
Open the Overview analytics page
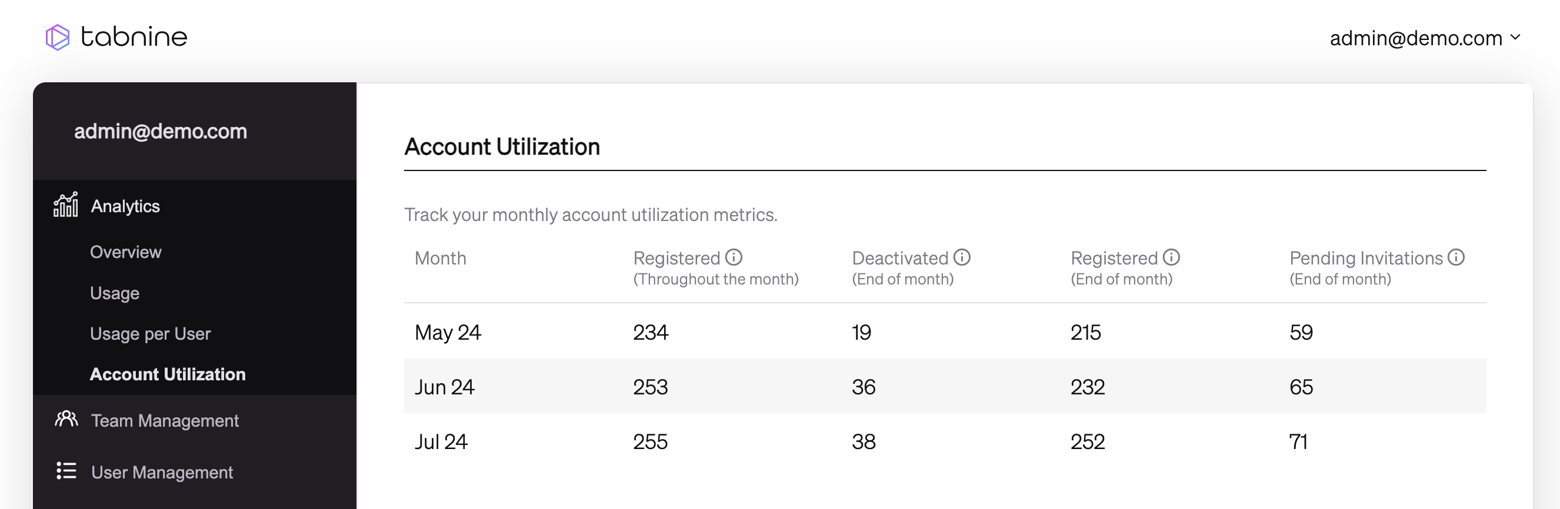(125, 252)
